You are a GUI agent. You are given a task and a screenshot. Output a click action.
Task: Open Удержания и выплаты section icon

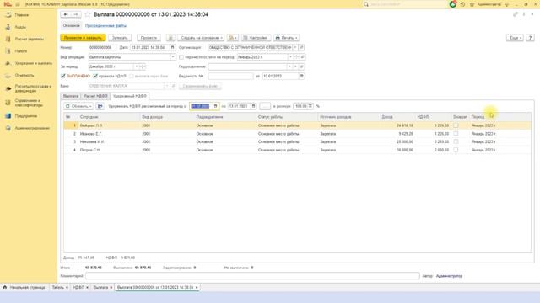pos(8,63)
